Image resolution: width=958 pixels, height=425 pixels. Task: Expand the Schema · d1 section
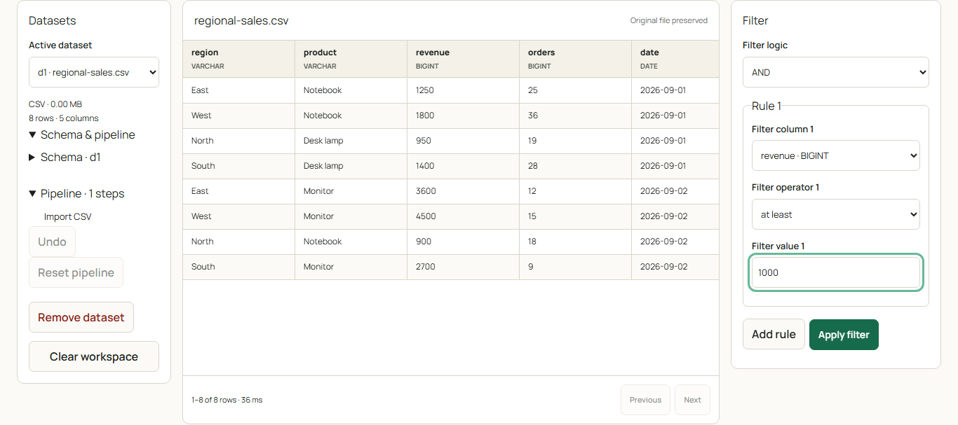pos(65,157)
